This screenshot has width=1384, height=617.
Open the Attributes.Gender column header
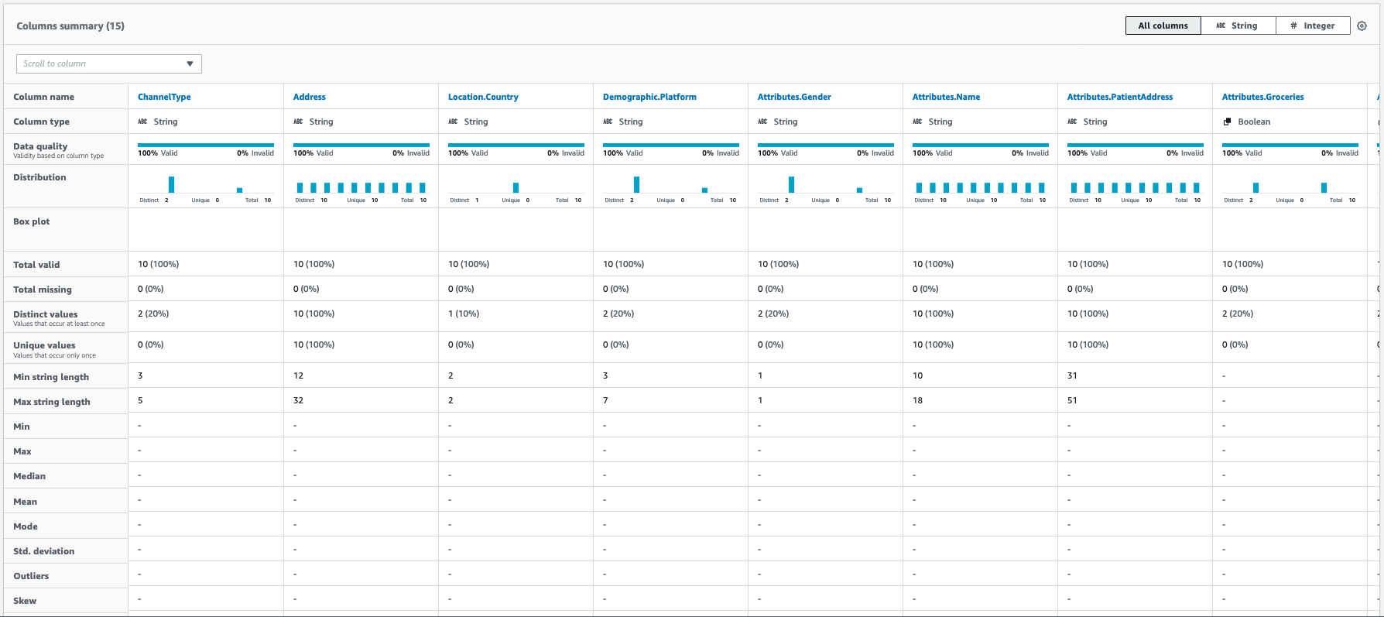click(794, 97)
